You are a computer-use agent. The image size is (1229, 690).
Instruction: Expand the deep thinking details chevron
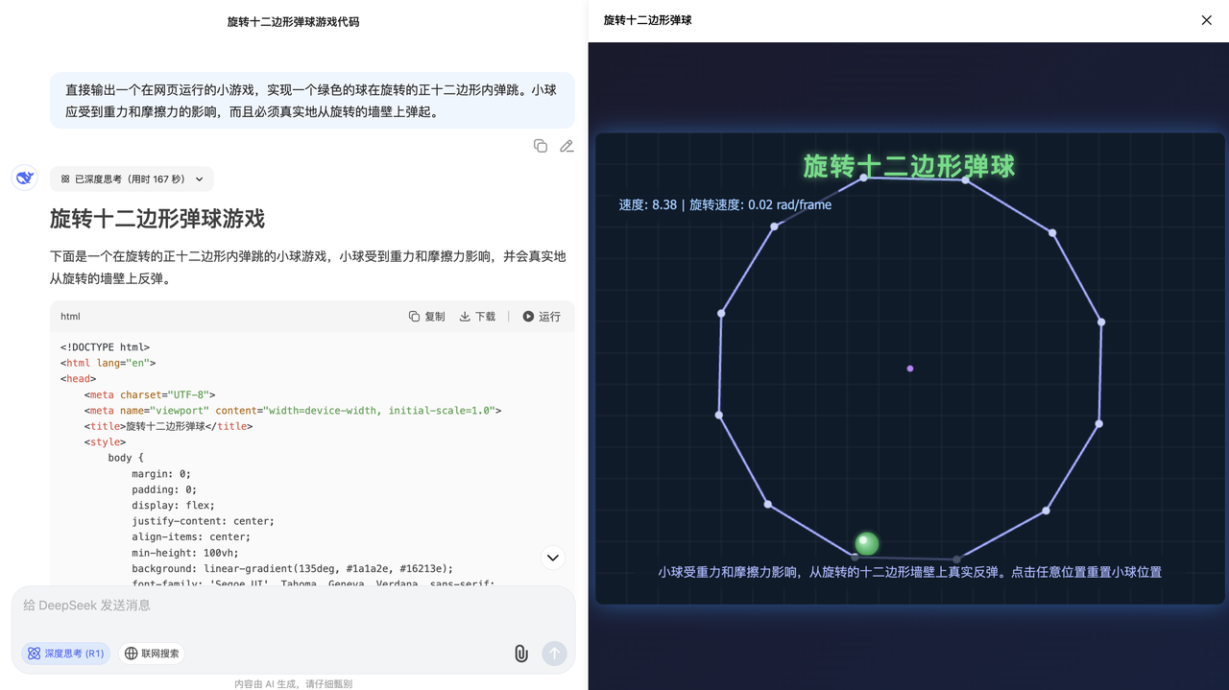[200, 179]
